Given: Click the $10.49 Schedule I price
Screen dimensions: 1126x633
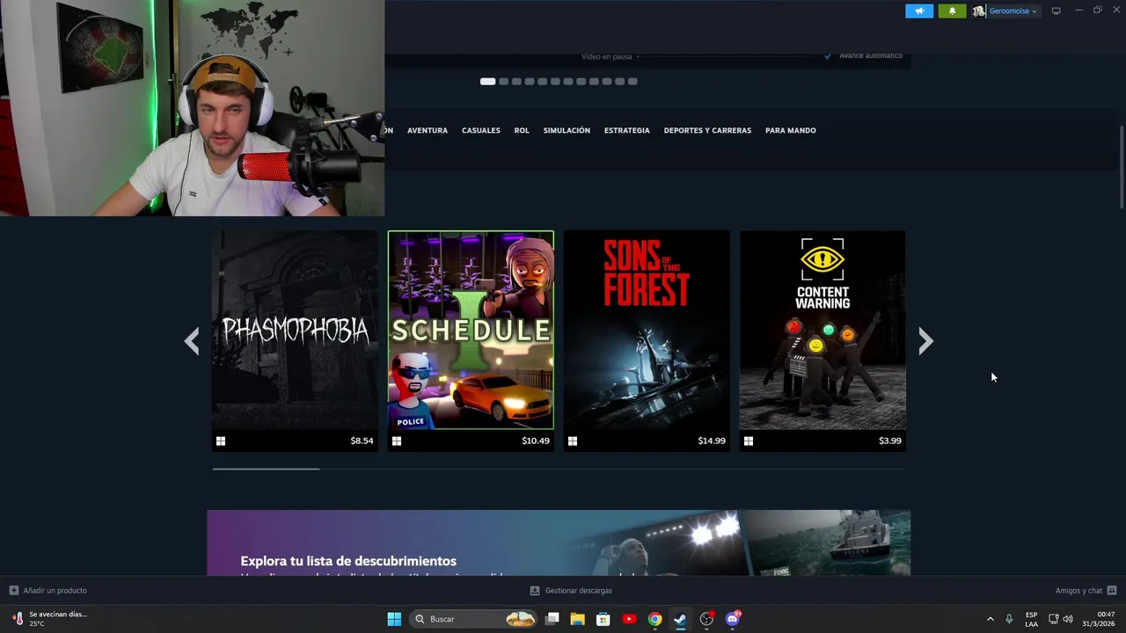Looking at the screenshot, I should (536, 441).
